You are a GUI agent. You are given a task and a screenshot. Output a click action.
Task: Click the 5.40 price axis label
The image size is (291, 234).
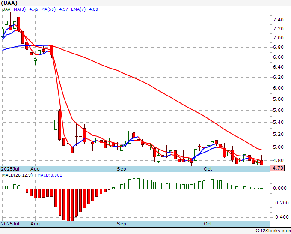278,122
